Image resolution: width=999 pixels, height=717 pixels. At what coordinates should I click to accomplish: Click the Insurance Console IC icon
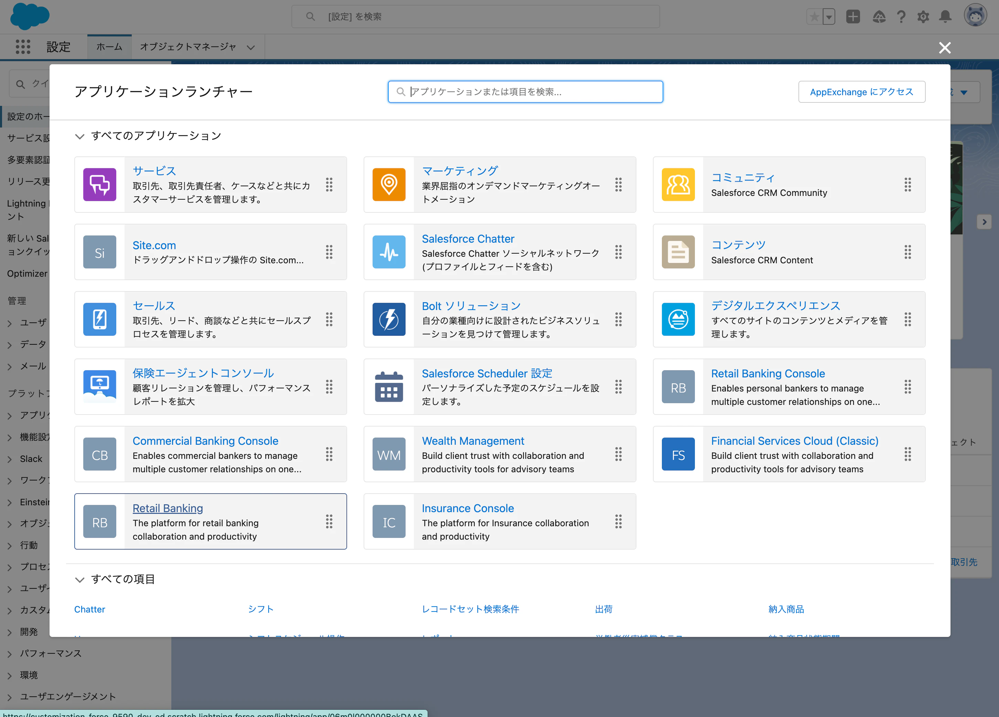(x=389, y=521)
